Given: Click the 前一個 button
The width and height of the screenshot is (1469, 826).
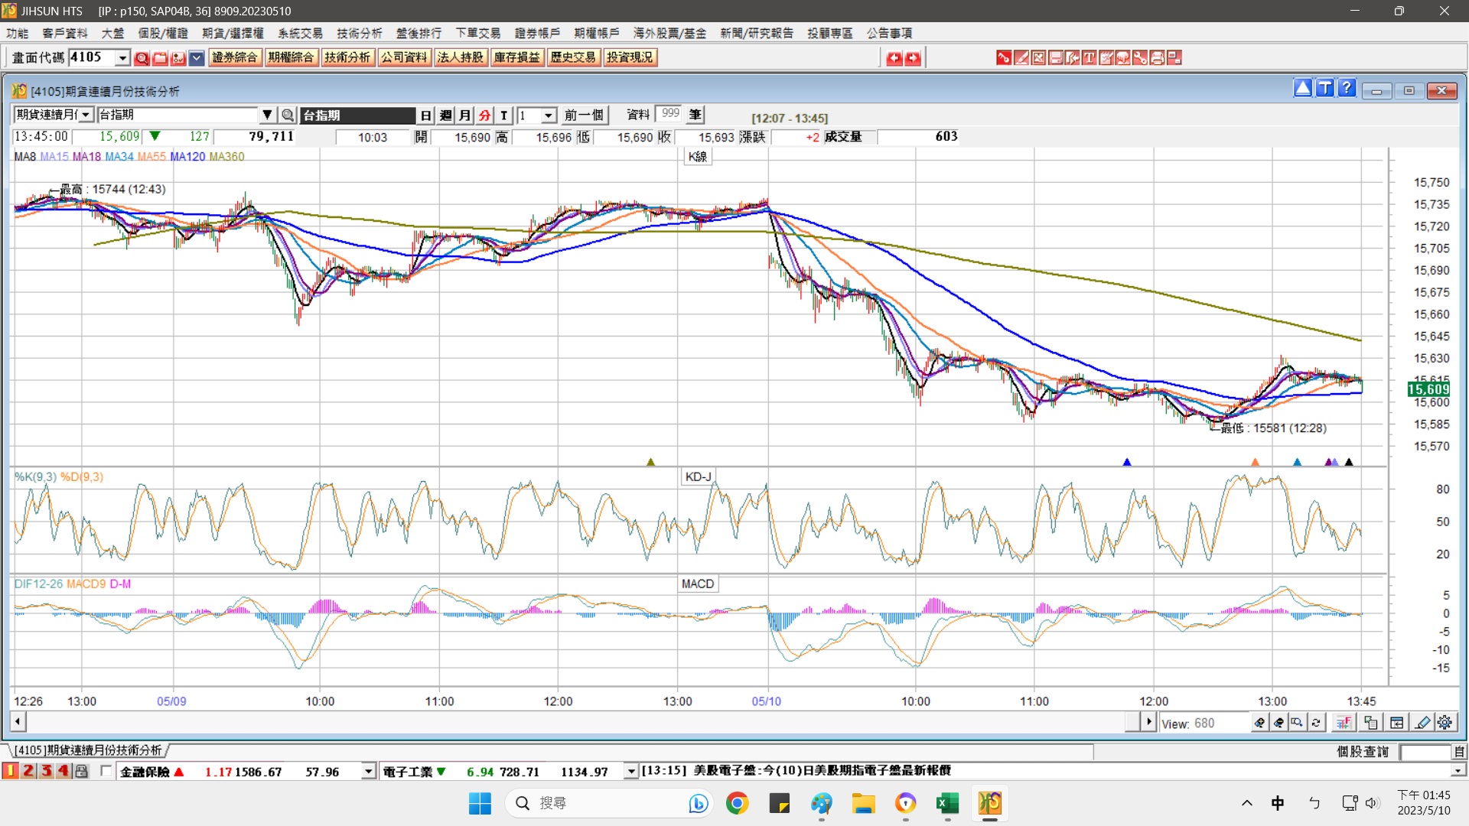Looking at the screenshot, I should pyautogui.click(x=584, y=115).
